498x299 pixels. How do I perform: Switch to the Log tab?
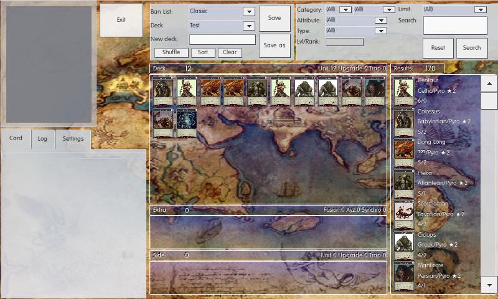click(x=42, y=139)
